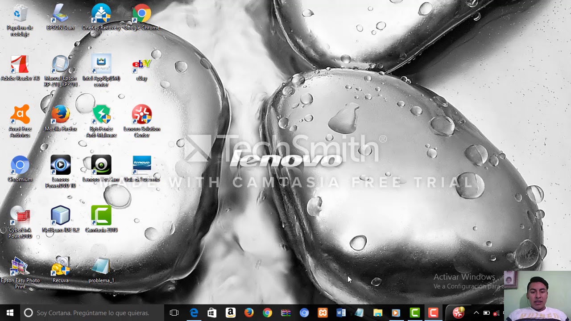This screenshot has width=571, height=321.
Task: Open the Amazon taskbar icon
Action: [231, 313]
